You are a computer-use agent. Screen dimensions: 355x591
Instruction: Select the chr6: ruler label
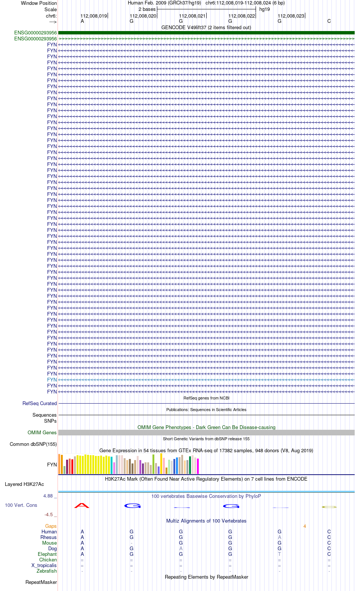pos(51,16)
